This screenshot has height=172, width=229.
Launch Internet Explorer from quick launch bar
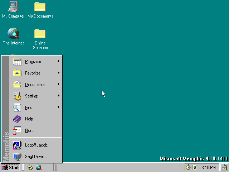tap(39, 167)
